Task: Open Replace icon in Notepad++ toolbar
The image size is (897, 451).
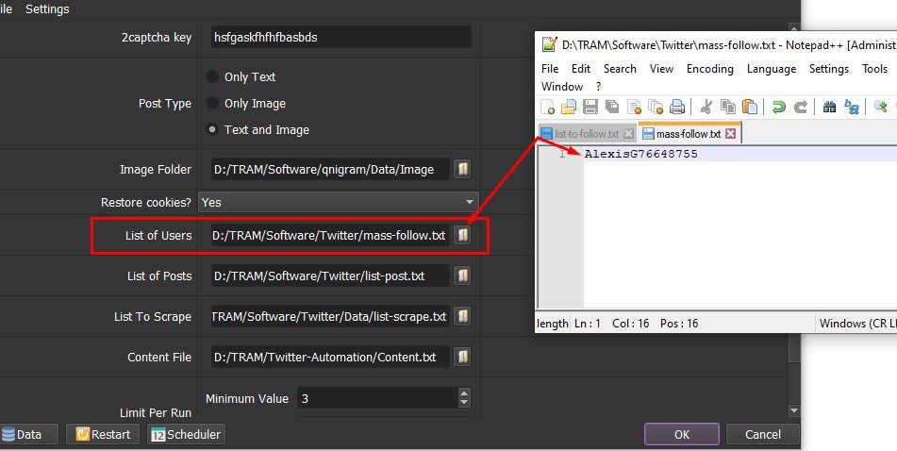Action: pos(852,107)
